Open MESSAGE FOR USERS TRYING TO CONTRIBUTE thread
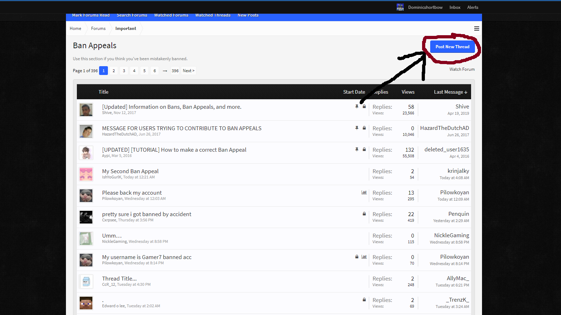 coord(182,128)
